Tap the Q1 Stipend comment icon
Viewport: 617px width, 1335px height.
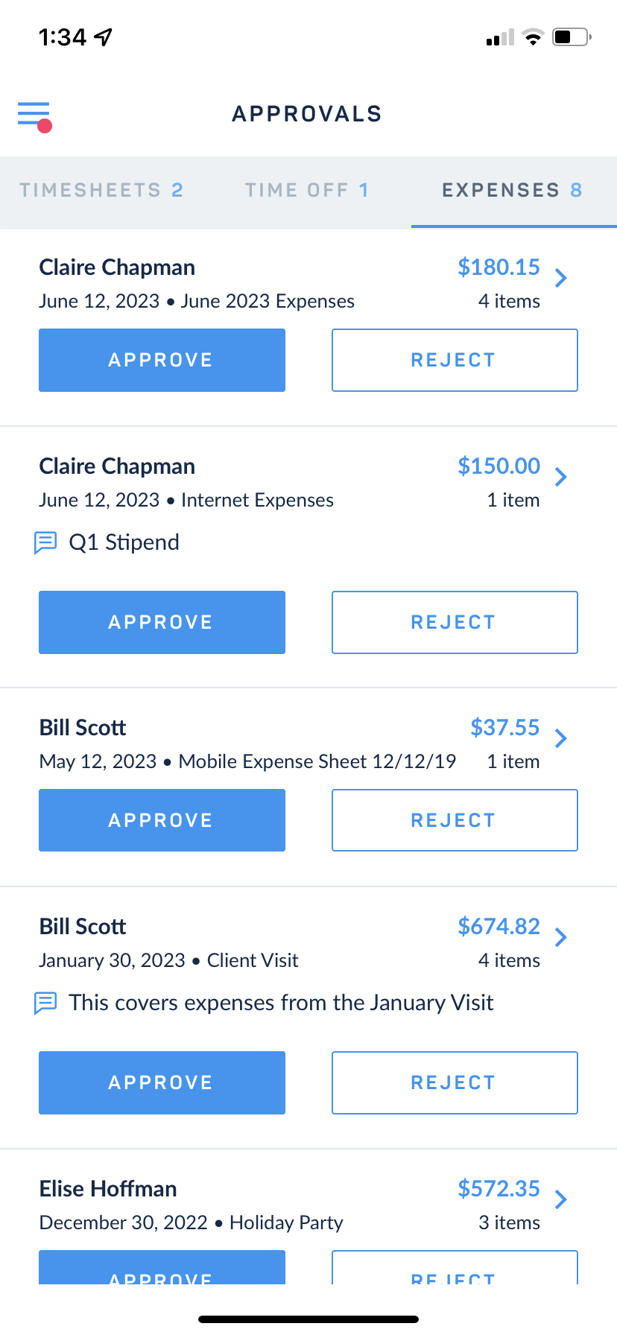(x=45, y=542)
